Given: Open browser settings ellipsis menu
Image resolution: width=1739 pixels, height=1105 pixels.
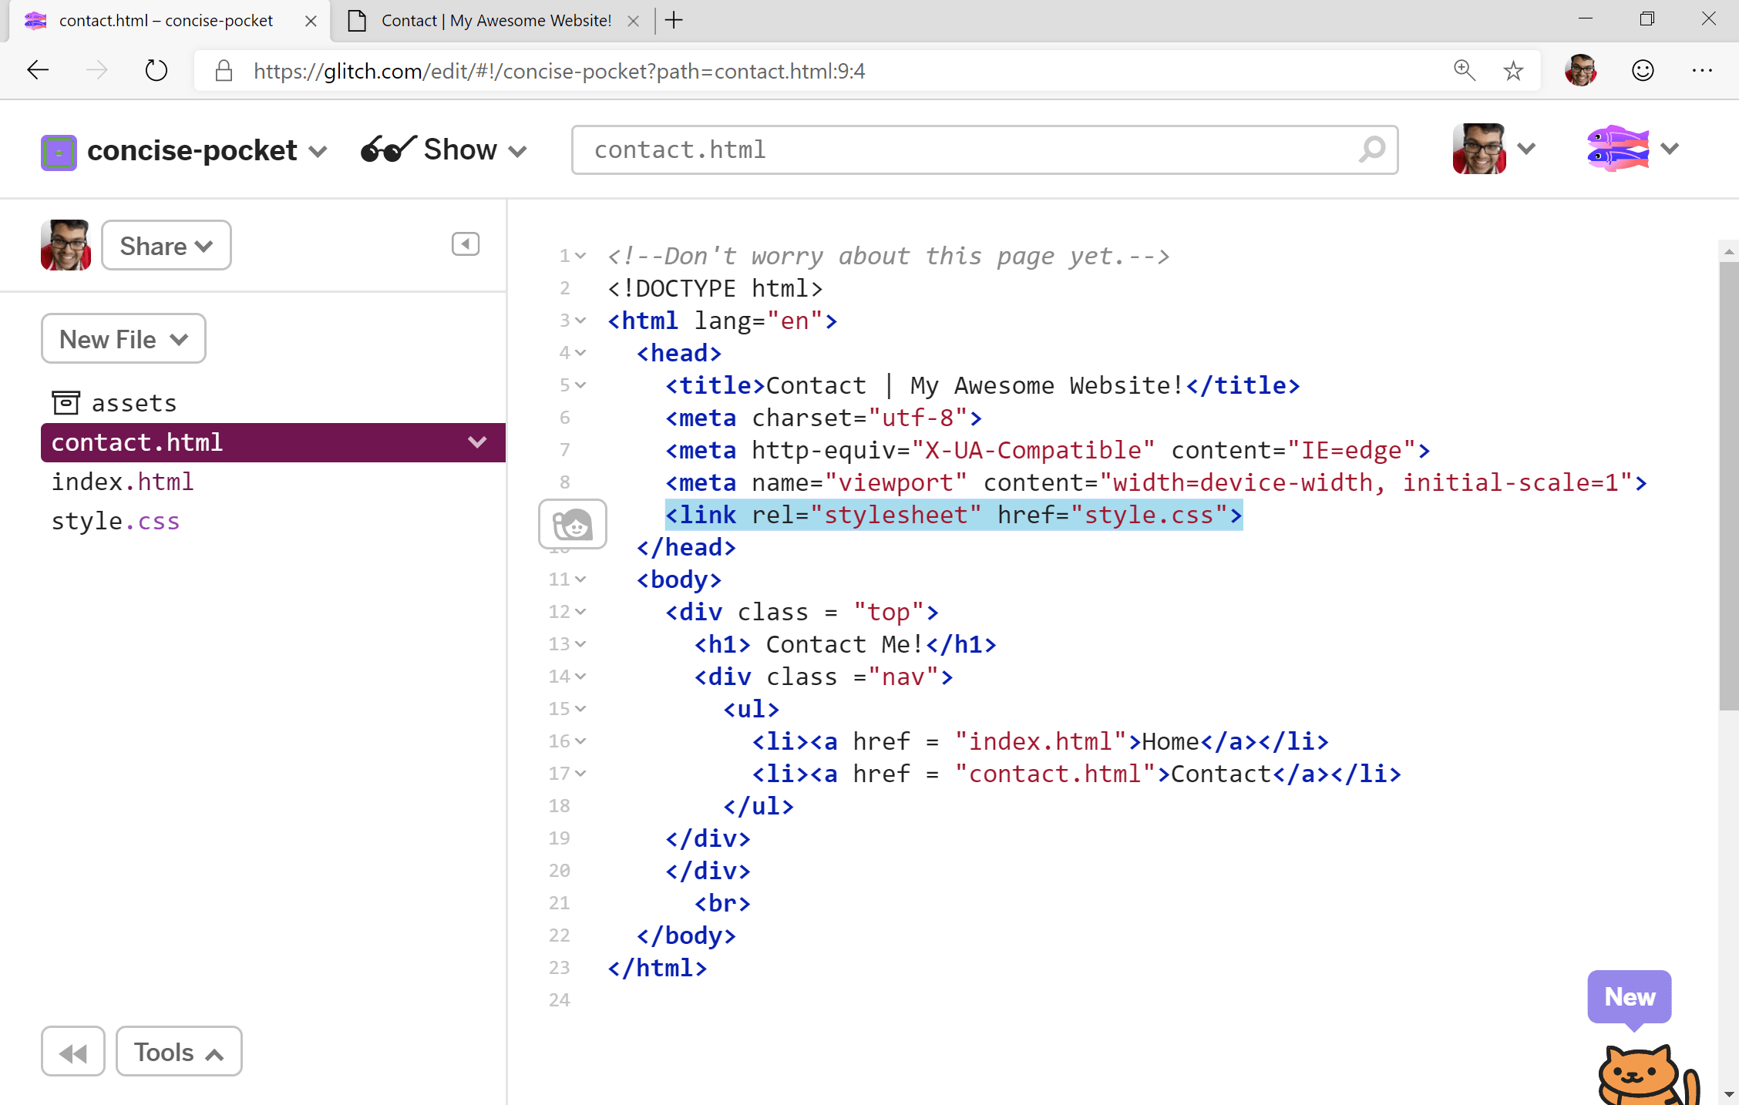Looking at the screenshot, I should pos(1702,71).
